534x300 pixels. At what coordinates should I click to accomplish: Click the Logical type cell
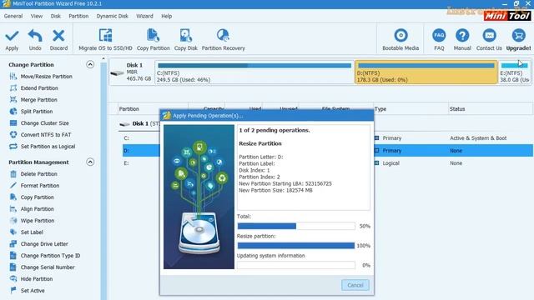pos(390,163)
